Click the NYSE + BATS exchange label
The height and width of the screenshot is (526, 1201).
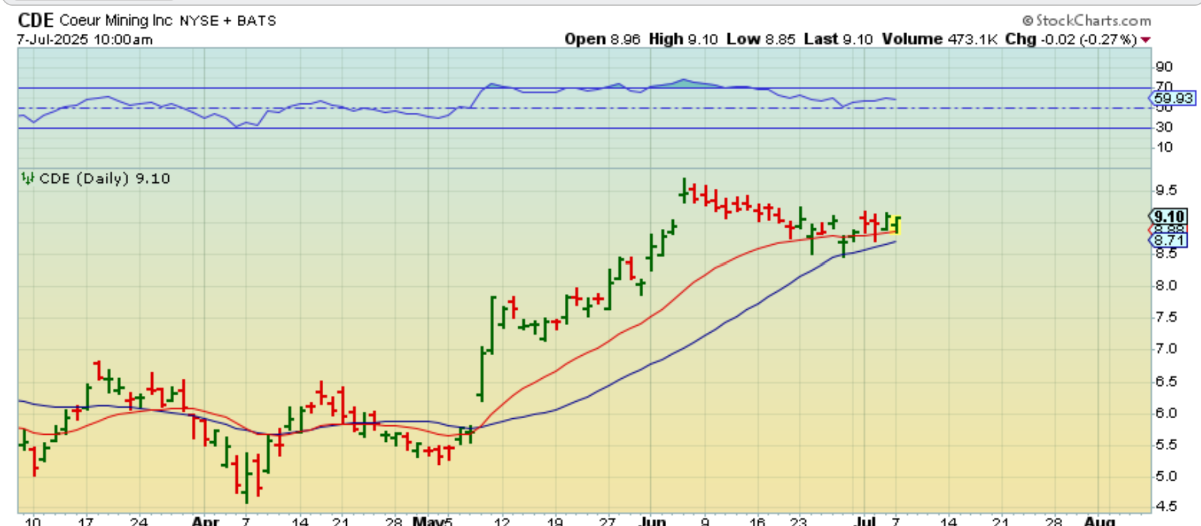tap(228, 21)
